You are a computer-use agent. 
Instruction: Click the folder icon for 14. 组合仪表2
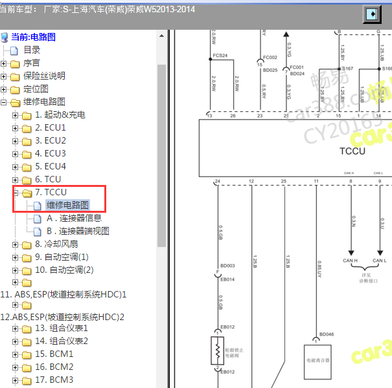(27, 342)
